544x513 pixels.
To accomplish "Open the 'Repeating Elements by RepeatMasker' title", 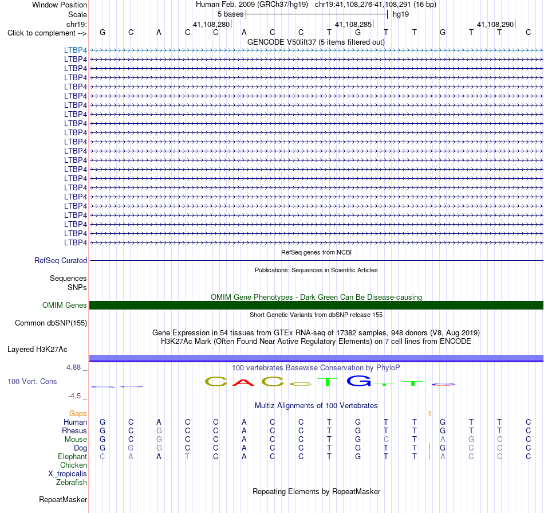I will pyautogui.click(x=316, y=492).
